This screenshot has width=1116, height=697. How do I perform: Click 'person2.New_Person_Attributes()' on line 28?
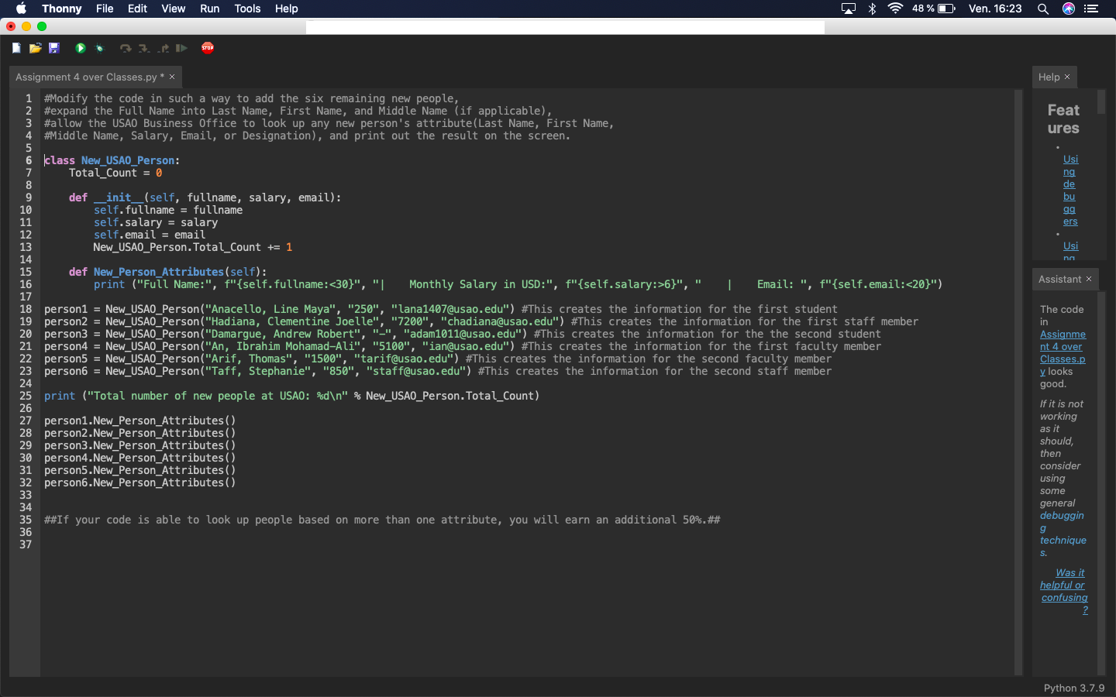point(139,433)
